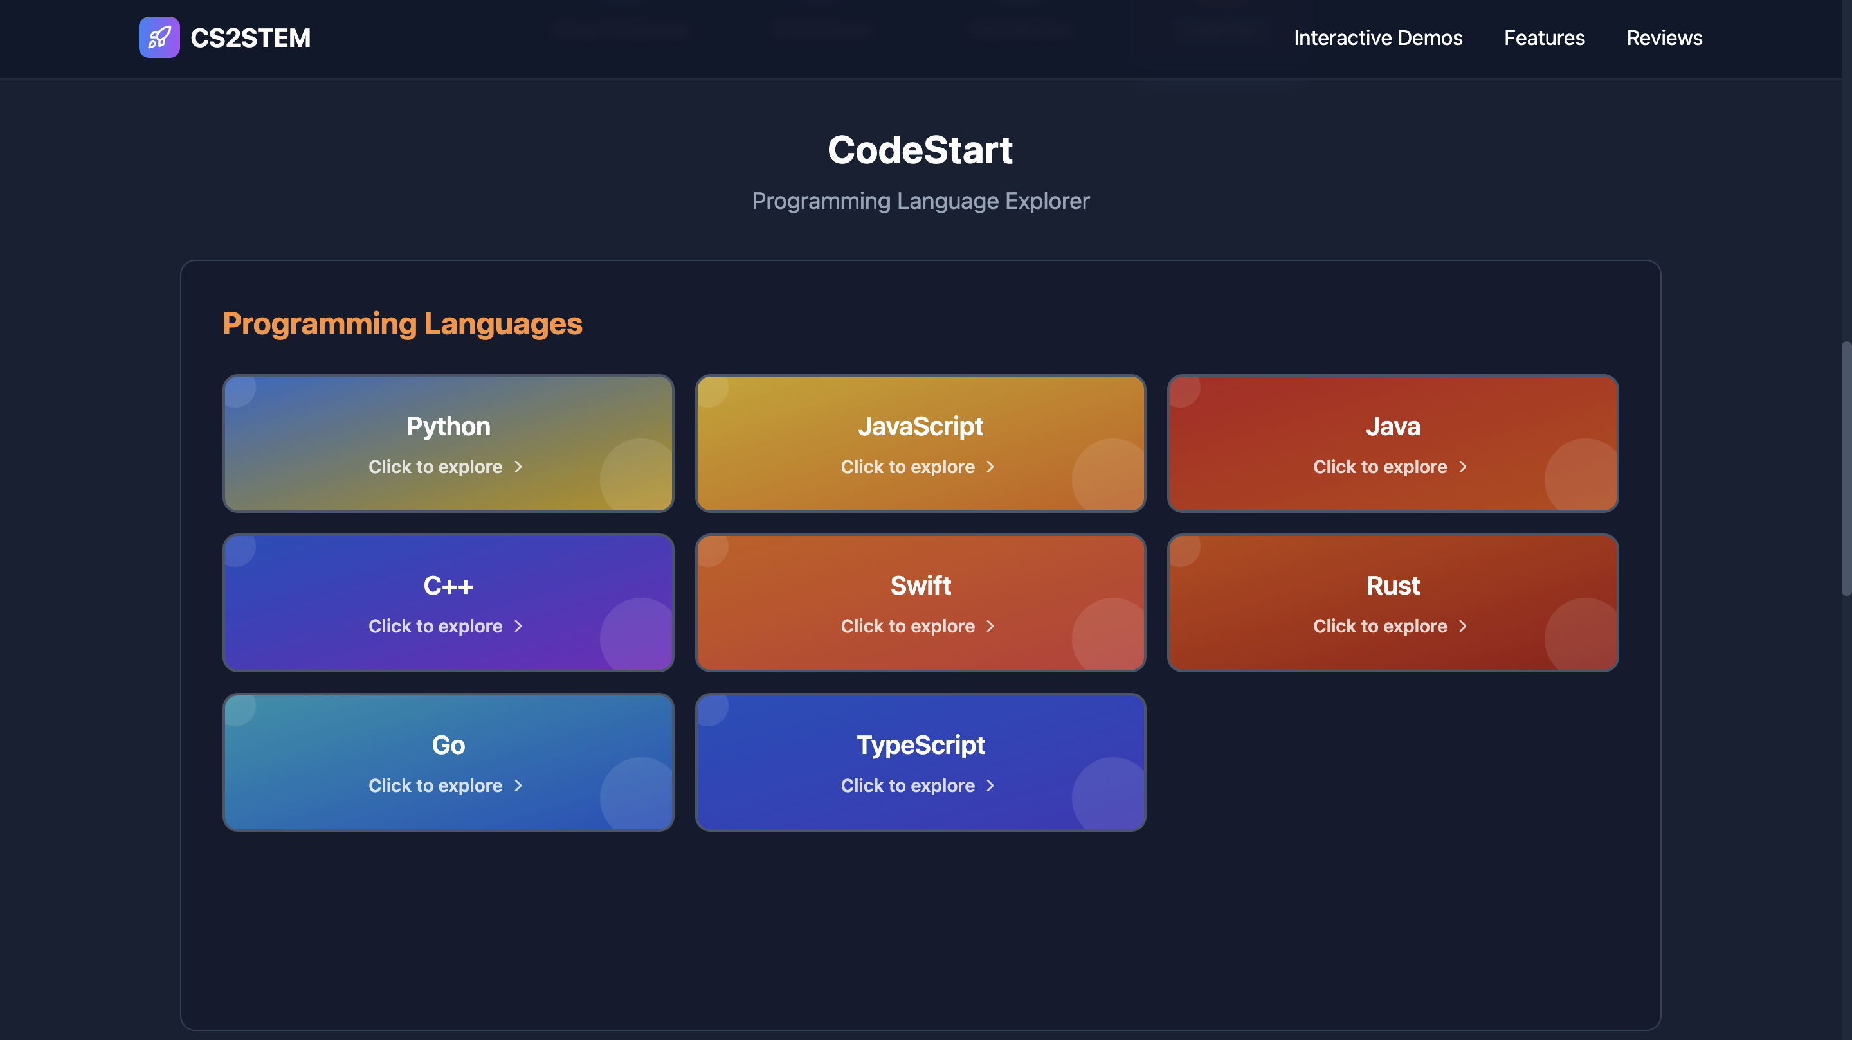Open the Reviews nav link
Screen dimensions: 1852x1040
[1664, 37]
